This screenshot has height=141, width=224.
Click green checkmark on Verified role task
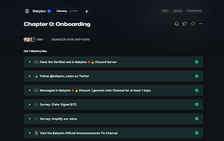tap(197, 62)
